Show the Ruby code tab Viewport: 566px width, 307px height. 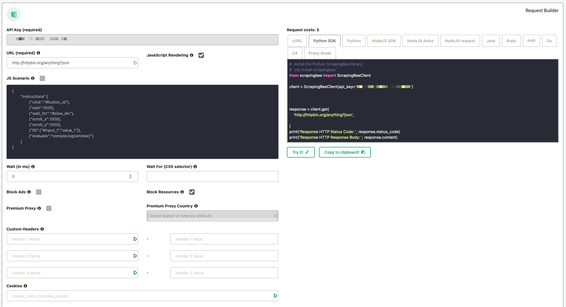511,41
